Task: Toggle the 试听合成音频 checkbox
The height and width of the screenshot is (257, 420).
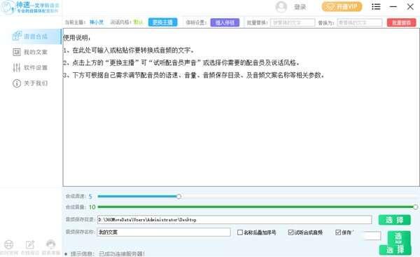Action: [x=290, y=232]
